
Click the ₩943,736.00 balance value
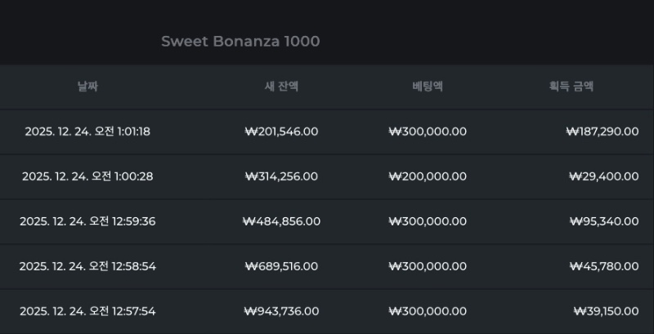[x=281, y=311]
